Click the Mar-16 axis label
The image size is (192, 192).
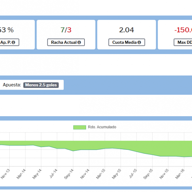coord(180,174)
